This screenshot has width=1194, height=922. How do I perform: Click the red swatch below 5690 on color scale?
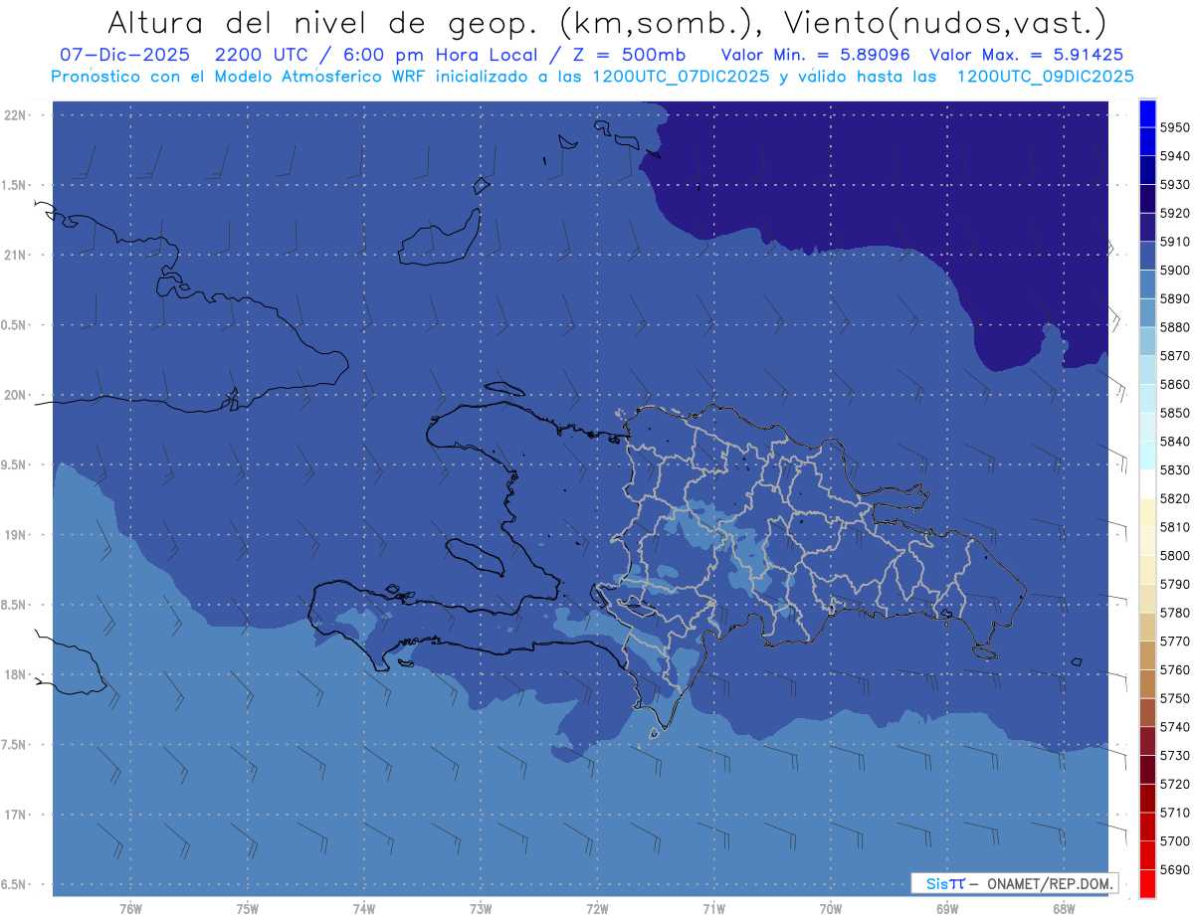(1147, 883)
